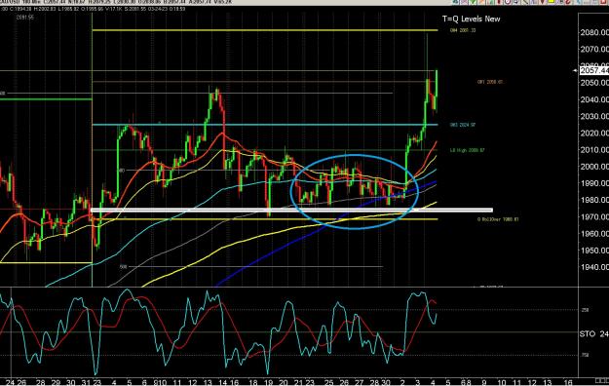The image size is (609, 386).
Task: Click the 2050.00 price axis label
Action: 594,83
